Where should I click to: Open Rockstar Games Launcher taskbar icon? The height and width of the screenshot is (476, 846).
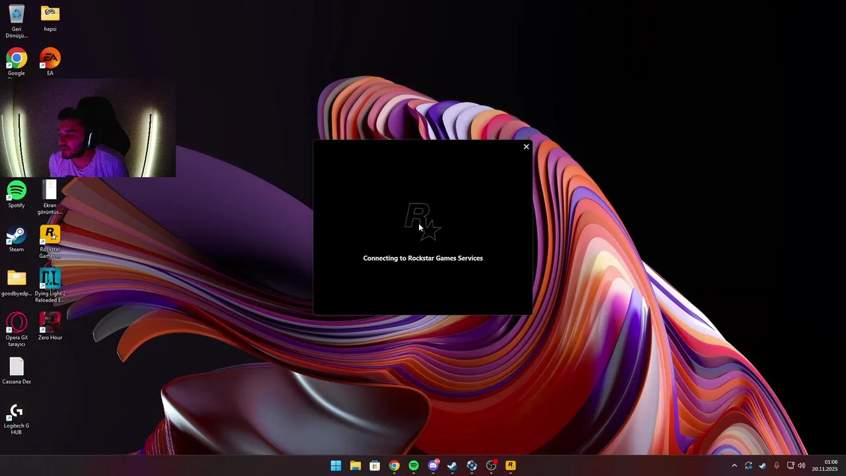(x=510, y=465)
